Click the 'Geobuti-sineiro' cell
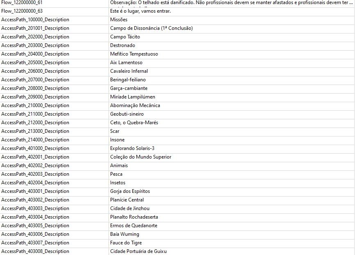Image resolution: width=355 pixels, height=255 pixels. 231,114
